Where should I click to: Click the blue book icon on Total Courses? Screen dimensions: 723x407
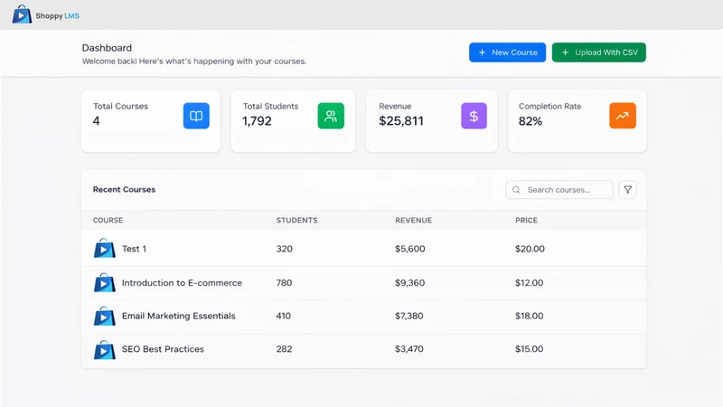196,116
